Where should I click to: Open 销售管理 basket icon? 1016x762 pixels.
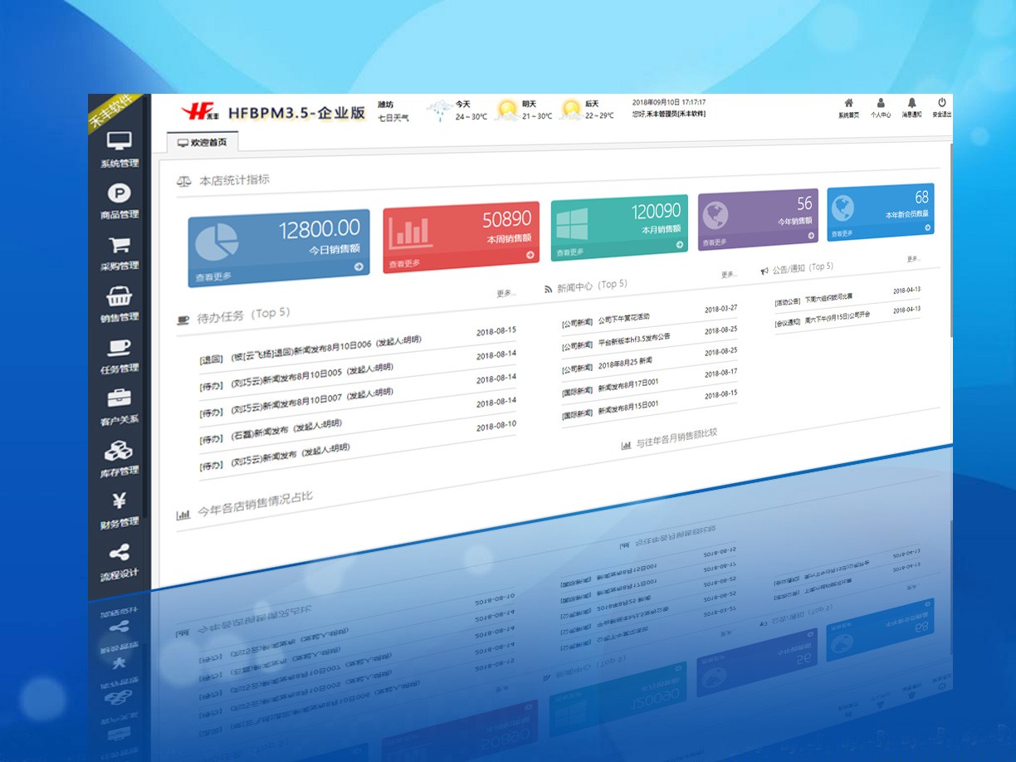[120, 297]
